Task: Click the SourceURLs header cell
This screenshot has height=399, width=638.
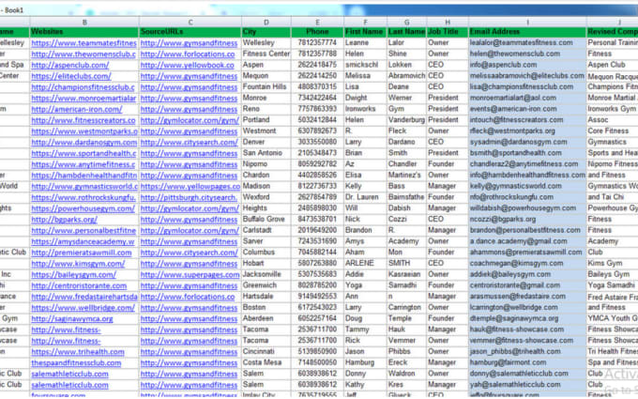Action: [x=190, y=32]
